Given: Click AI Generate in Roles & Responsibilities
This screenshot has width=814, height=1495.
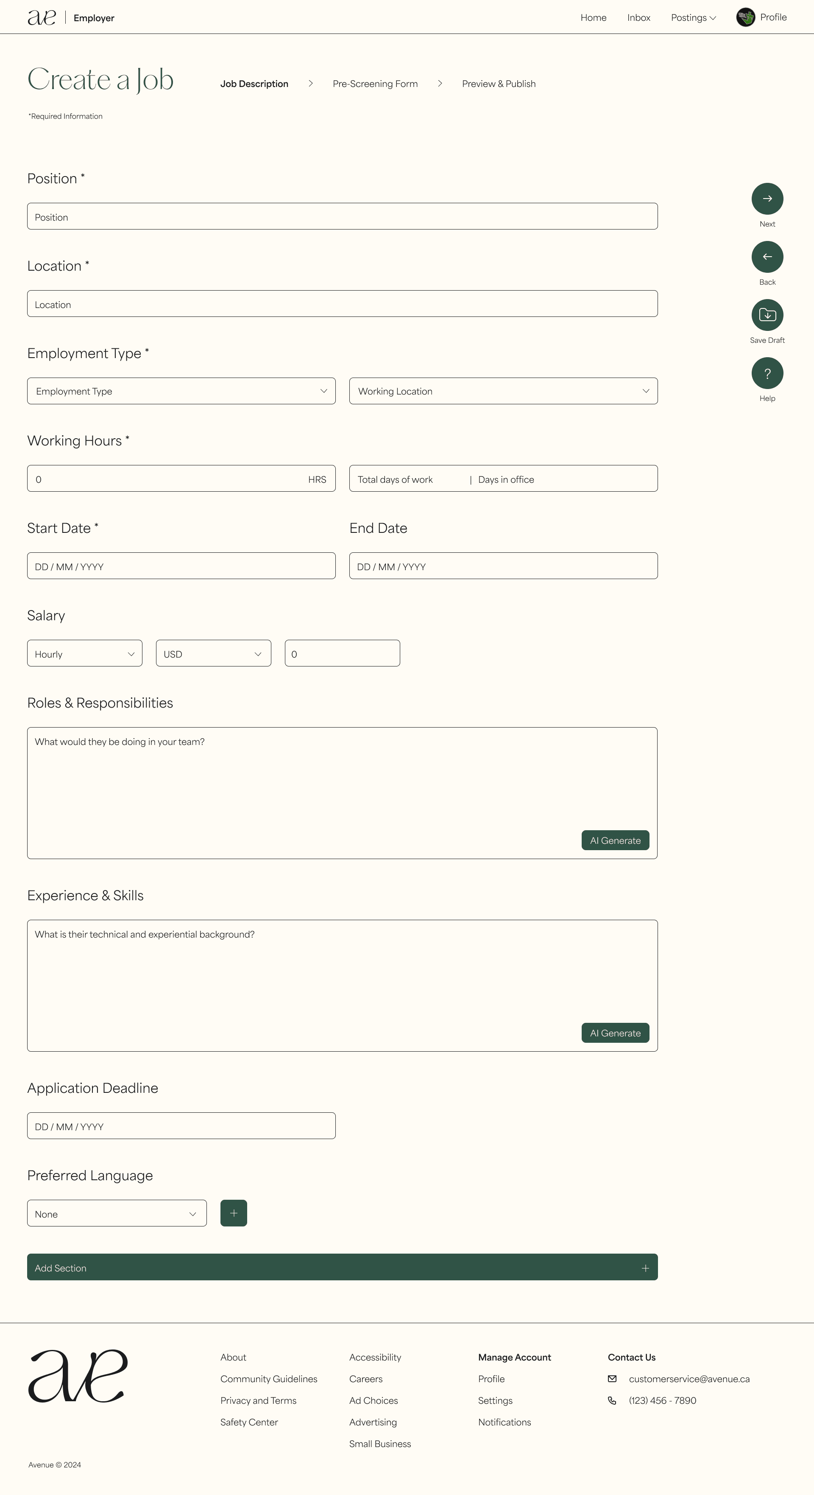Looking at the screenshot, I should (615, 840).
